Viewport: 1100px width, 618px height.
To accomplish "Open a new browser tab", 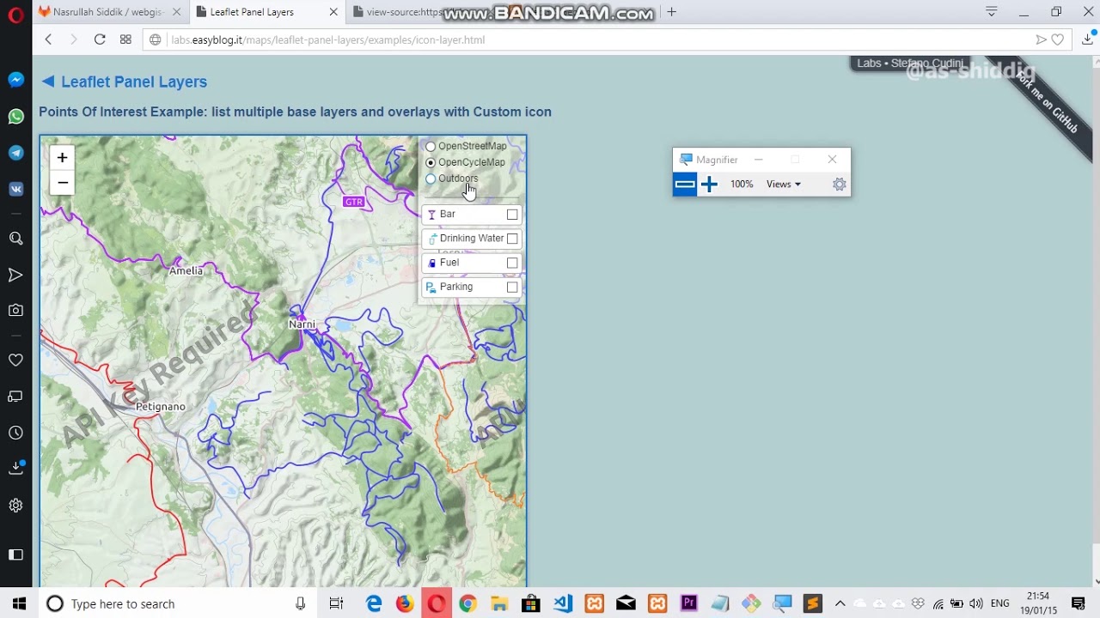I will tap(671, 12).
